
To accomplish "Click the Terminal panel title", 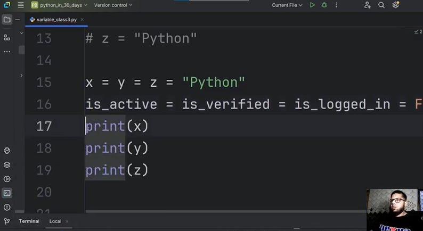I will coord(29,221).
